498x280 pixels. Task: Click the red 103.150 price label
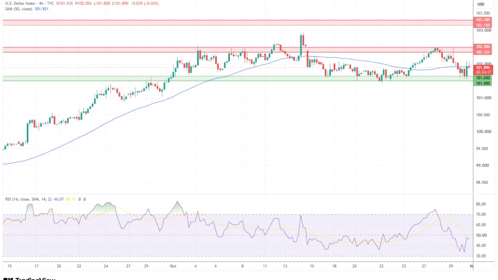(483, 25)
